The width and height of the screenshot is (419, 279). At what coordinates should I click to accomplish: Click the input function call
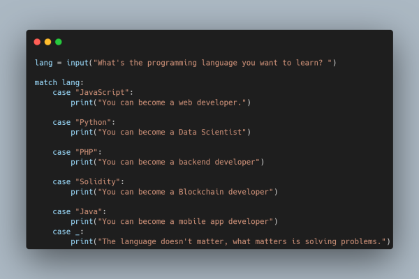(78, 63)
